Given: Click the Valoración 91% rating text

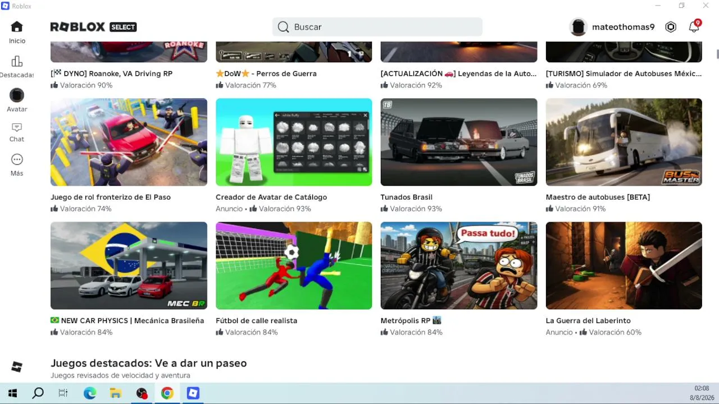Looking at the screenshot, I should (x=581, y=209).
